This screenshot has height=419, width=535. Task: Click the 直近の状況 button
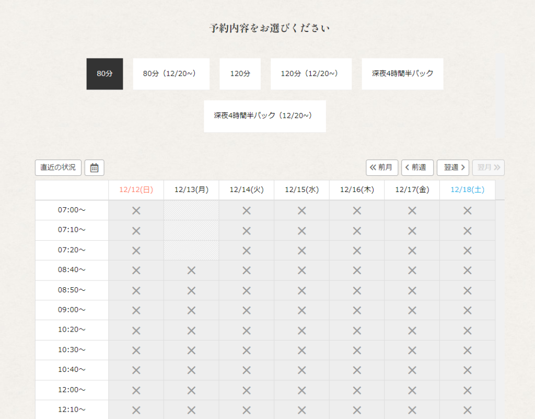tap(58, 168)
